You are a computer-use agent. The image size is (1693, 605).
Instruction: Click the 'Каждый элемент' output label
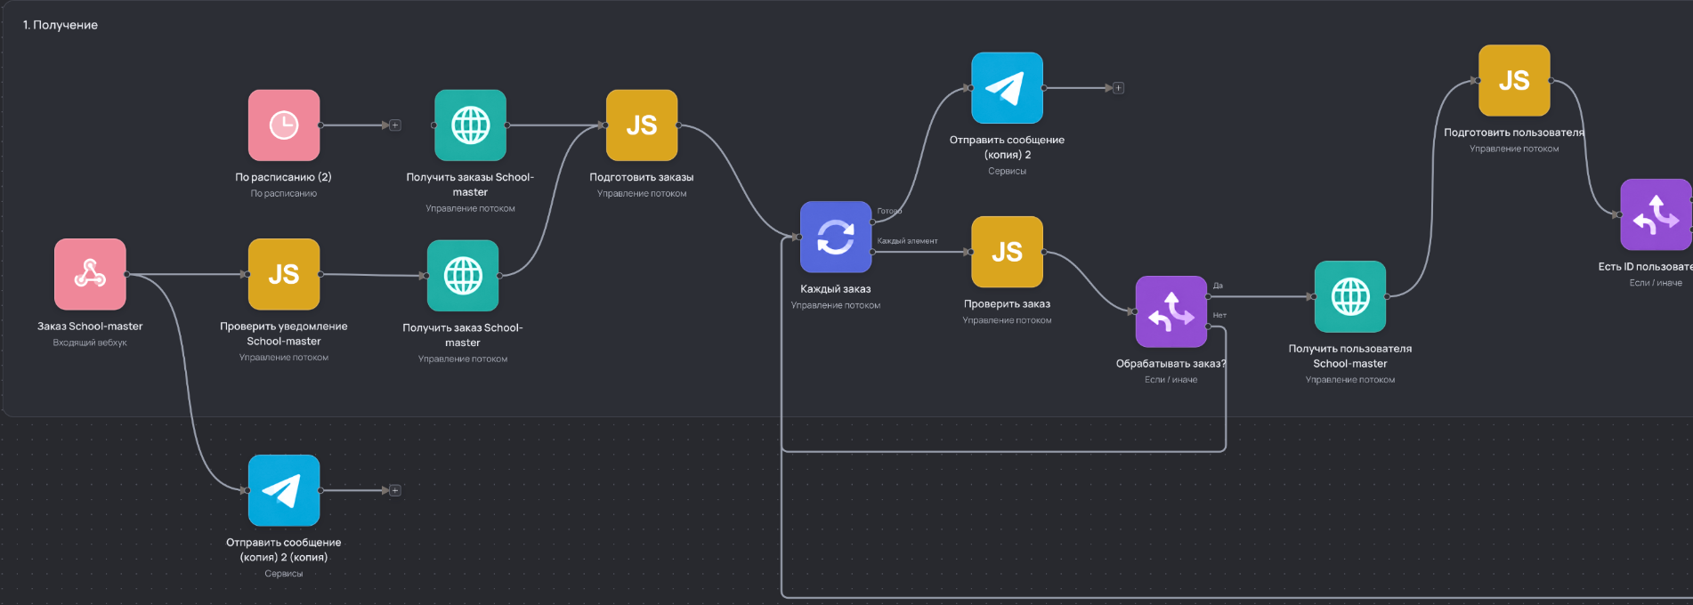click(x=907, y=241)
